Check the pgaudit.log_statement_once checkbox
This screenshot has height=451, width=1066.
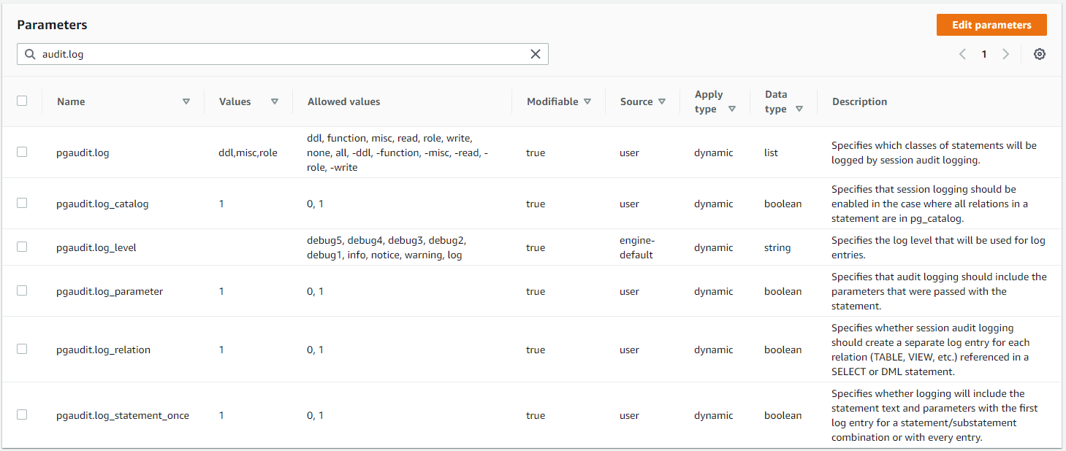pyautogui.click(x=22, y=415)
